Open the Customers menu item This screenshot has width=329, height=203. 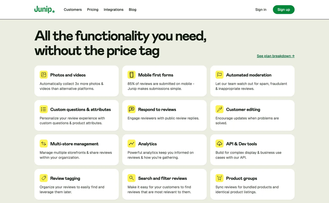[x=73, y=9]
